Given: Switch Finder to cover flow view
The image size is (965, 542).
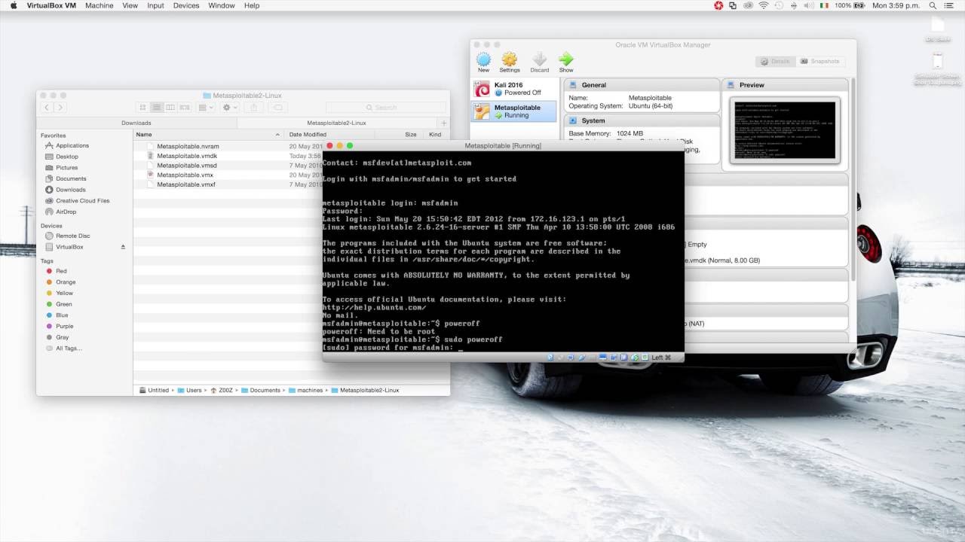Looking at the screenshot, I should (185, 108).
